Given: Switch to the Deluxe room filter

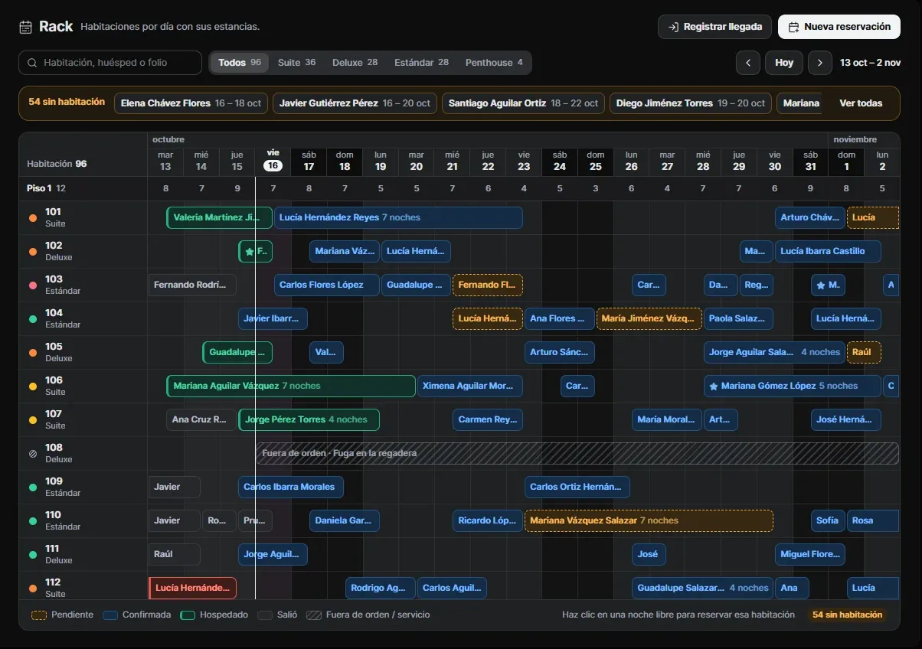Looking at the screenshot, I should [x=355, y=63].
